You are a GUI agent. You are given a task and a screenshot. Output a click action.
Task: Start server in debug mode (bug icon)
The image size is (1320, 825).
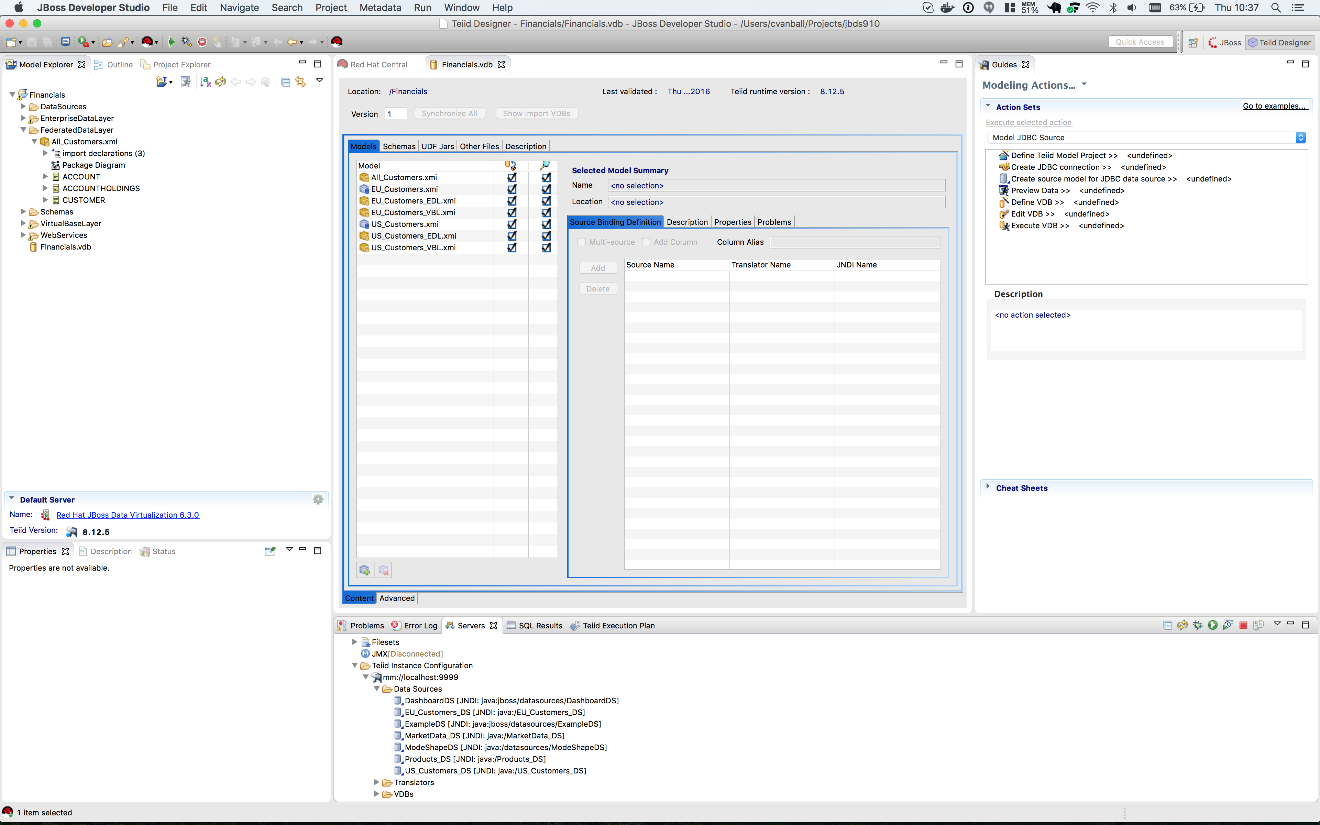1197,625
